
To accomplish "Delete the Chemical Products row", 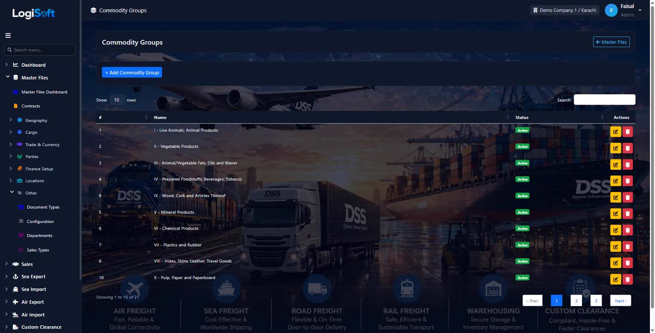I will (x=627, y=230).
